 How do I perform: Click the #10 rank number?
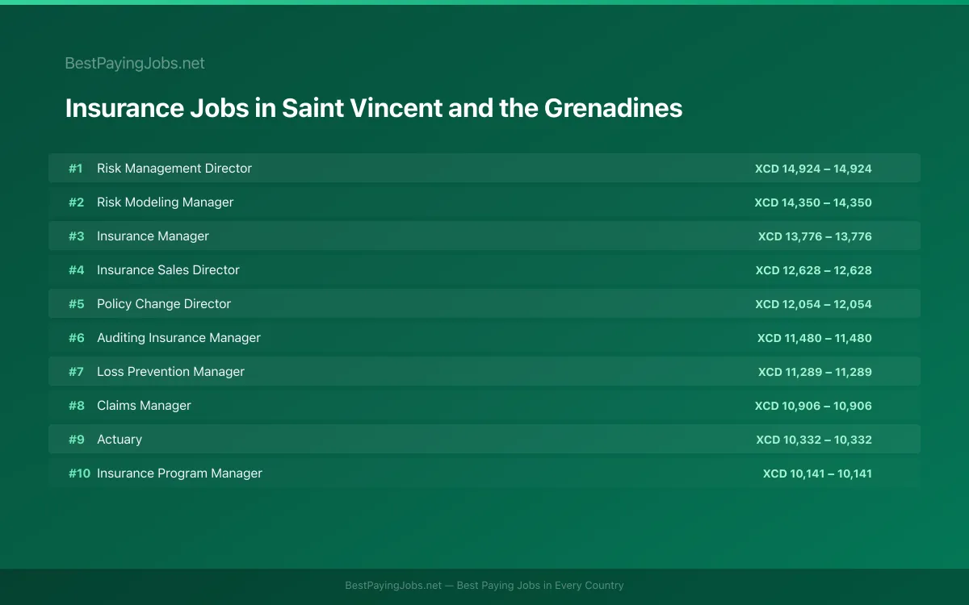point(79,474)
